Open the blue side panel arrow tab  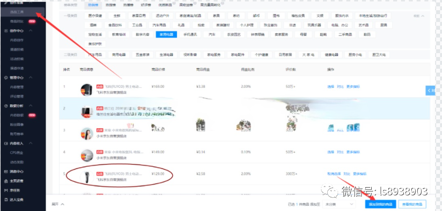point(430,91)
